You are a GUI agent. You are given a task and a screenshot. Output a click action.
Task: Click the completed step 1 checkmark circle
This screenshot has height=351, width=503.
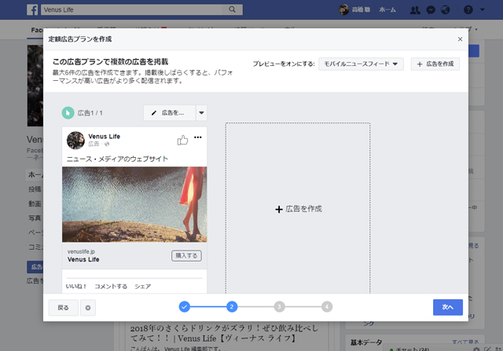[x=185, y=307]
